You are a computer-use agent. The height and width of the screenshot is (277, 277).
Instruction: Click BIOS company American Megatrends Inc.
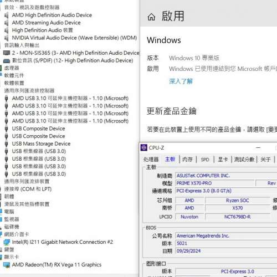click(x=226, y=236)
